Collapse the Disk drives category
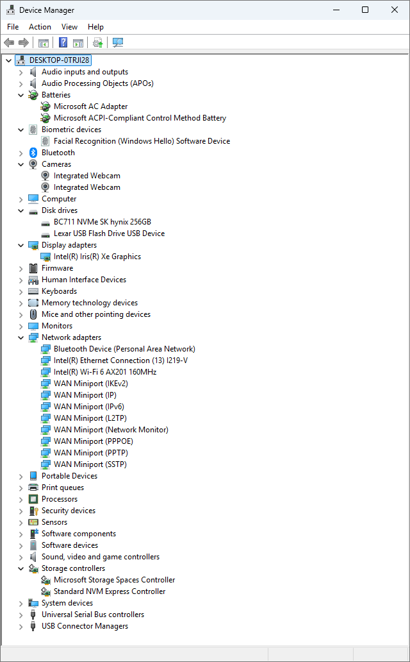The height and width of the screenshot is (662, 410). pos(20,210)
